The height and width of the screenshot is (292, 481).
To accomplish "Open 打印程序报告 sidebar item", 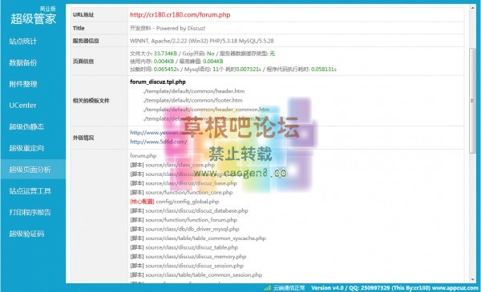I will point(30,212).
